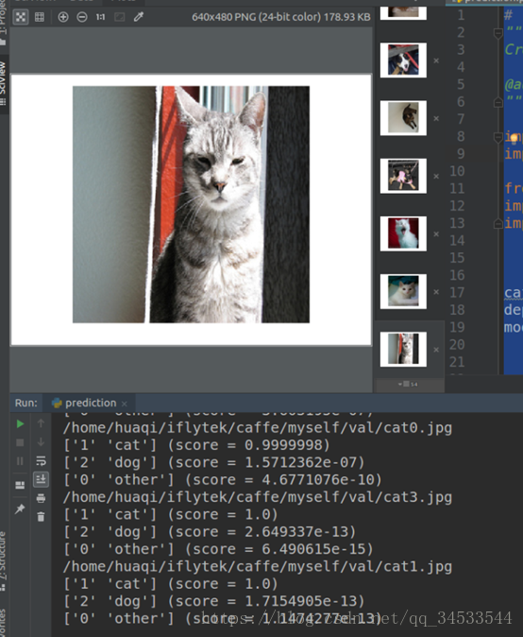Select the color picker eyedropper tool
This screenshot has width=523, height=637.
tap(139, 17)
